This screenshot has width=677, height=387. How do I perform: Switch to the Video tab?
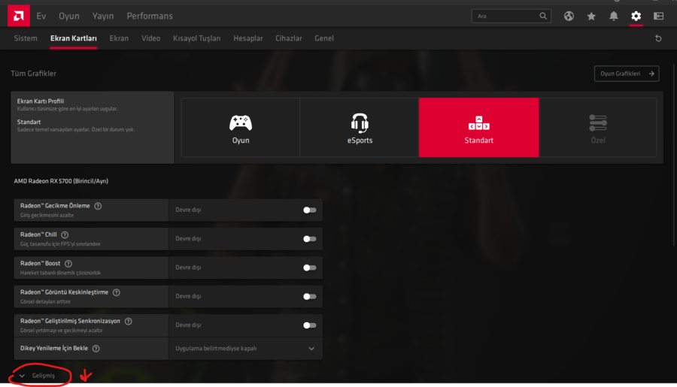pyautogui.click(x=150, y=38)
